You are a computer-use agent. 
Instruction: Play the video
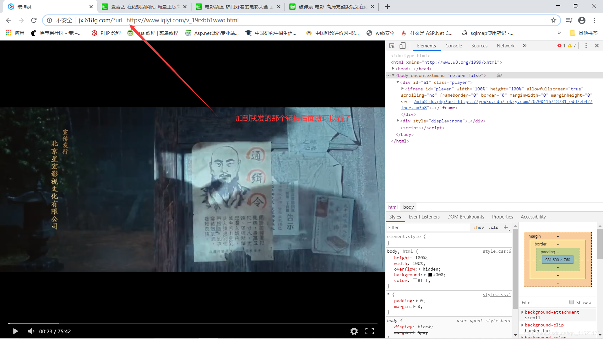pos(15,331)
